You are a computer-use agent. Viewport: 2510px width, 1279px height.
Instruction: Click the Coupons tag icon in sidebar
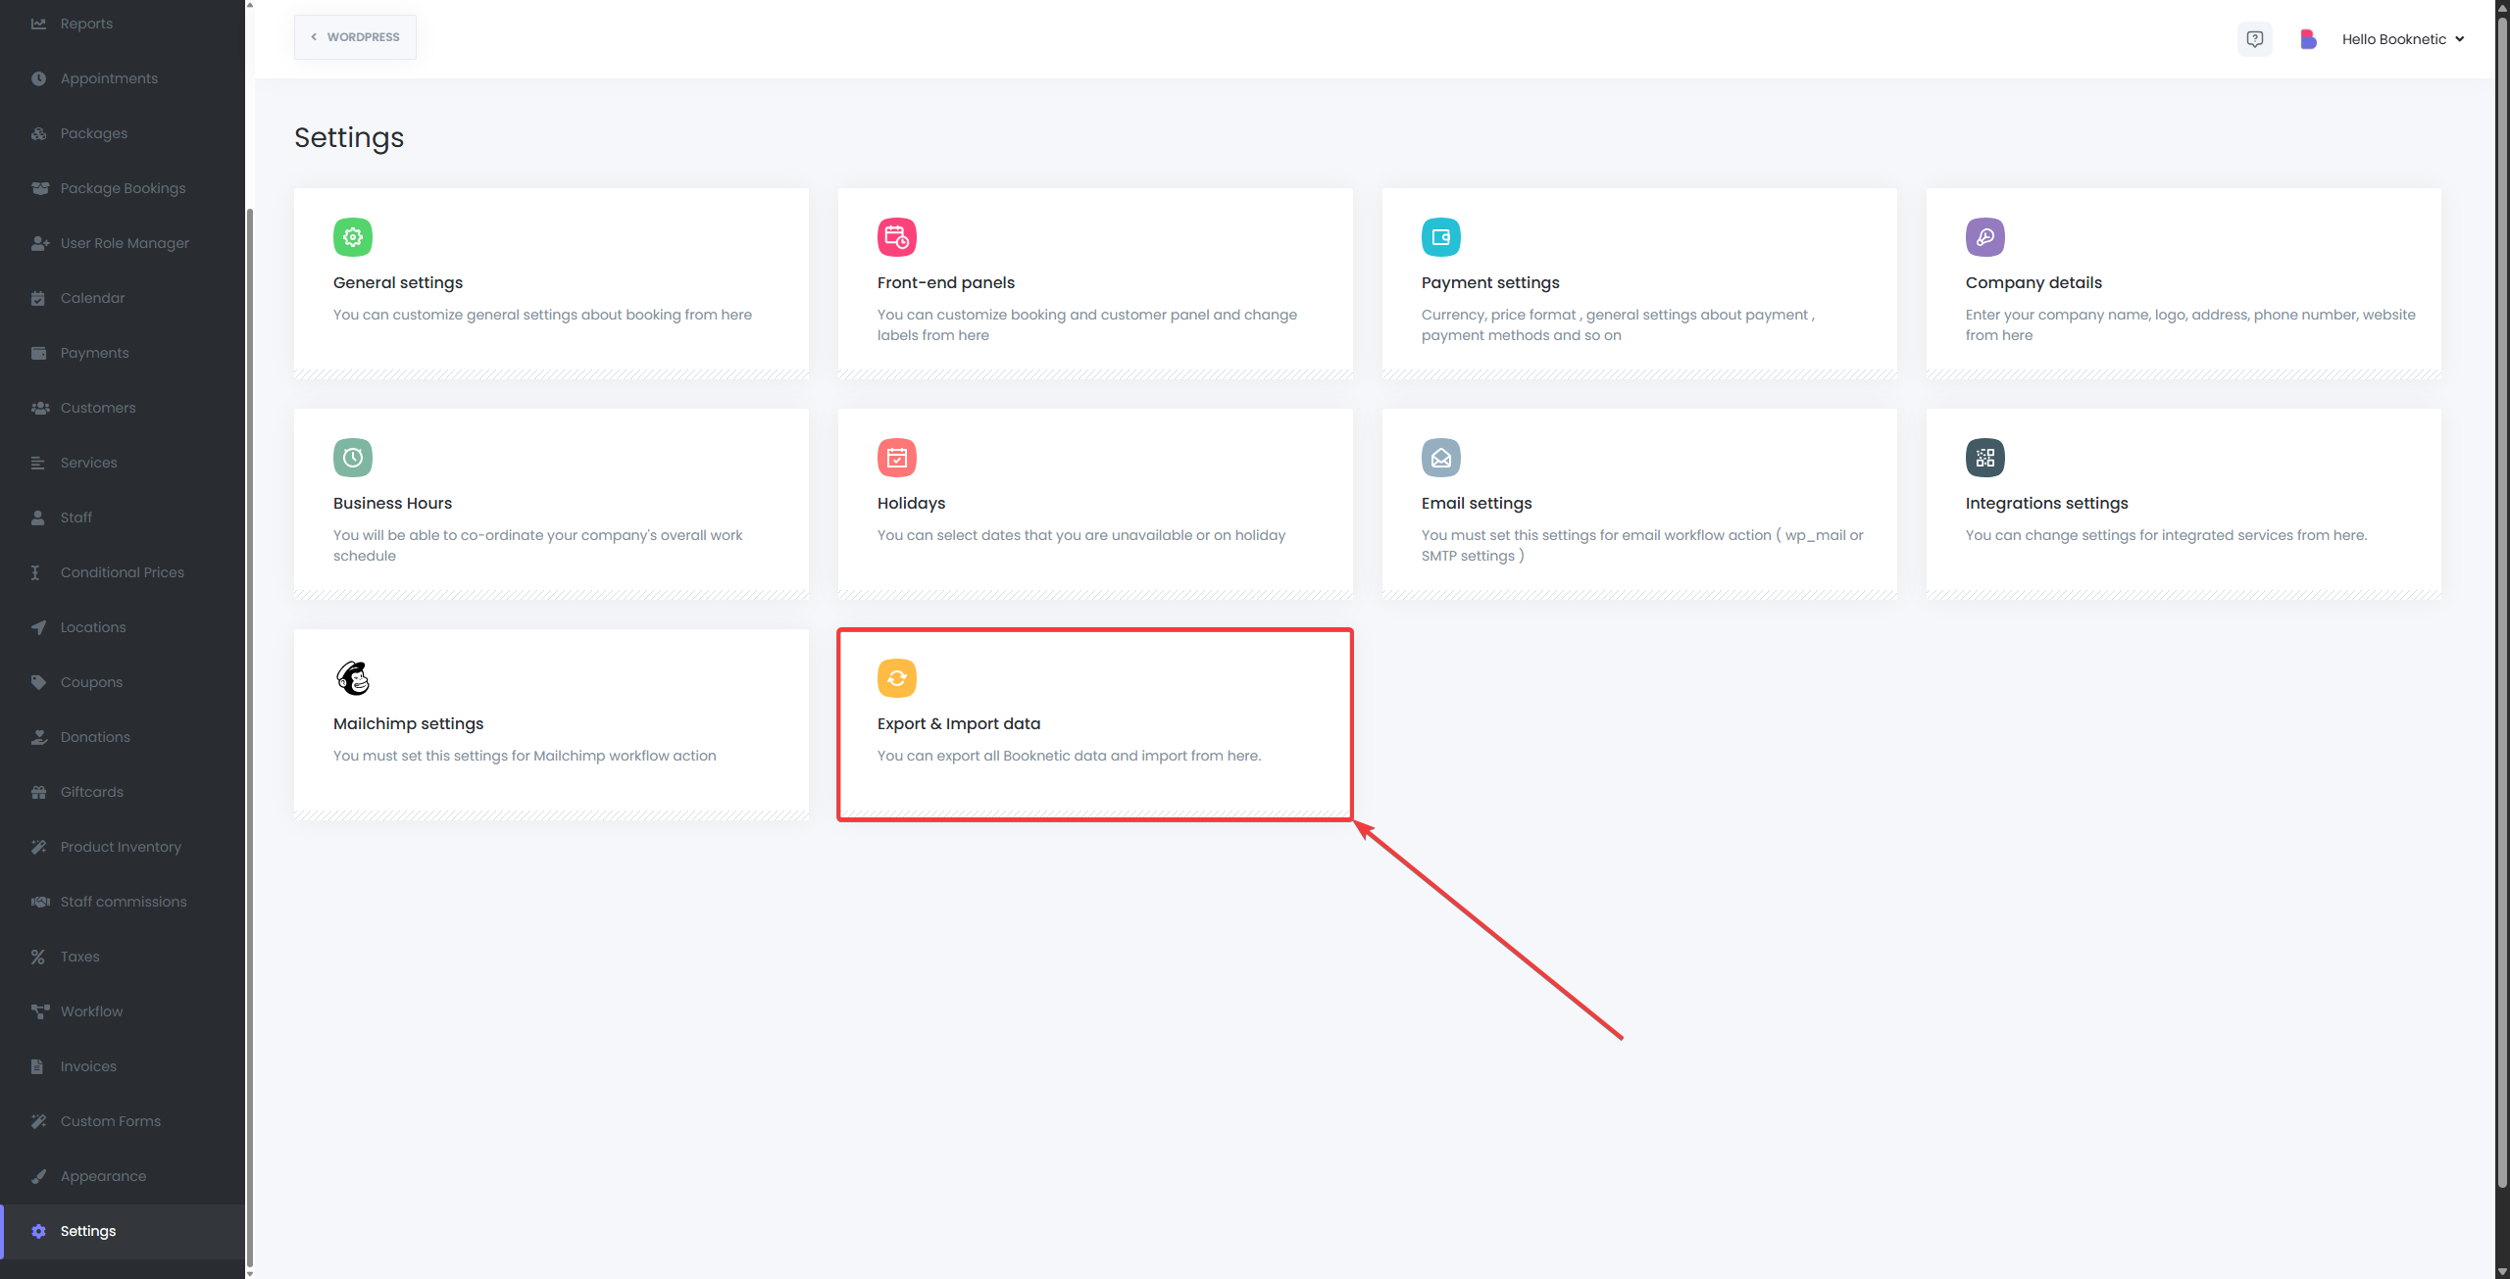pos(38,682)
